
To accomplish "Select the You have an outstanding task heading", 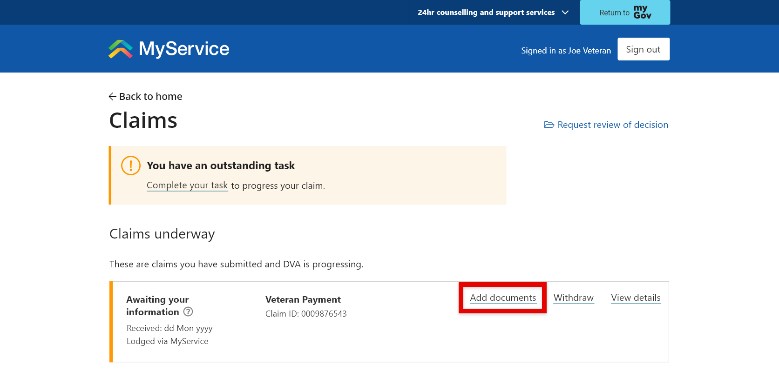I will [x=221, y=166].
